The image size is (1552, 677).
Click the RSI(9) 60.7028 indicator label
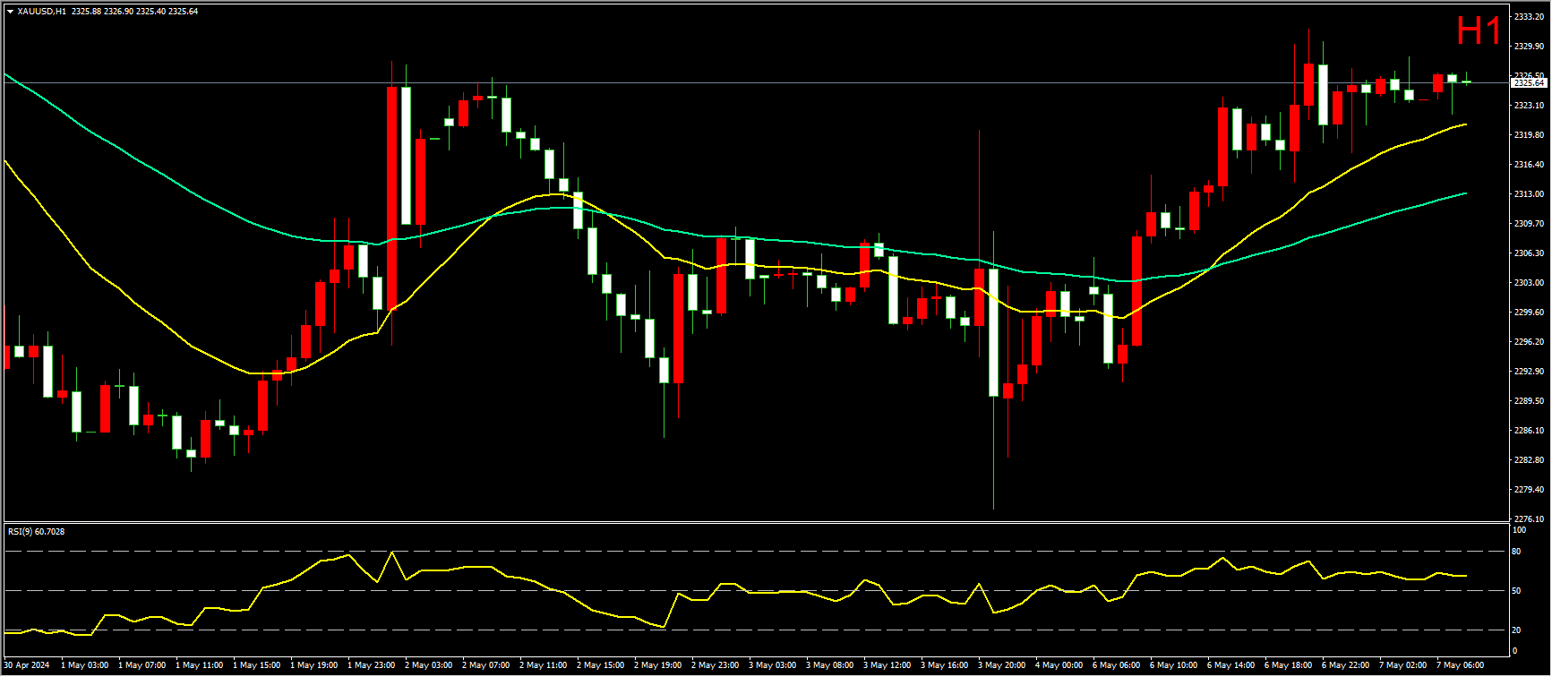[x=36, y=532]
